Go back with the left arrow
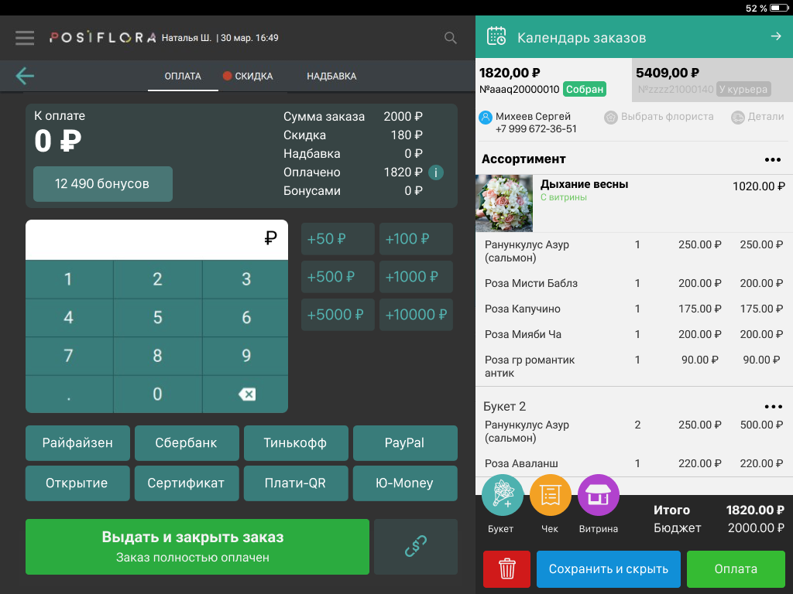Screen dimensions: 793x594 [x=25, y=77]
